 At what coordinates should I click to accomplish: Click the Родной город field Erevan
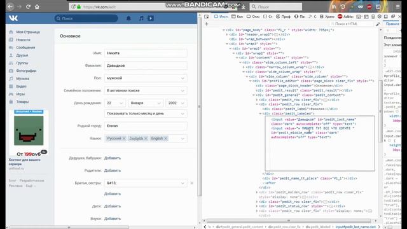tap(146, 126)
